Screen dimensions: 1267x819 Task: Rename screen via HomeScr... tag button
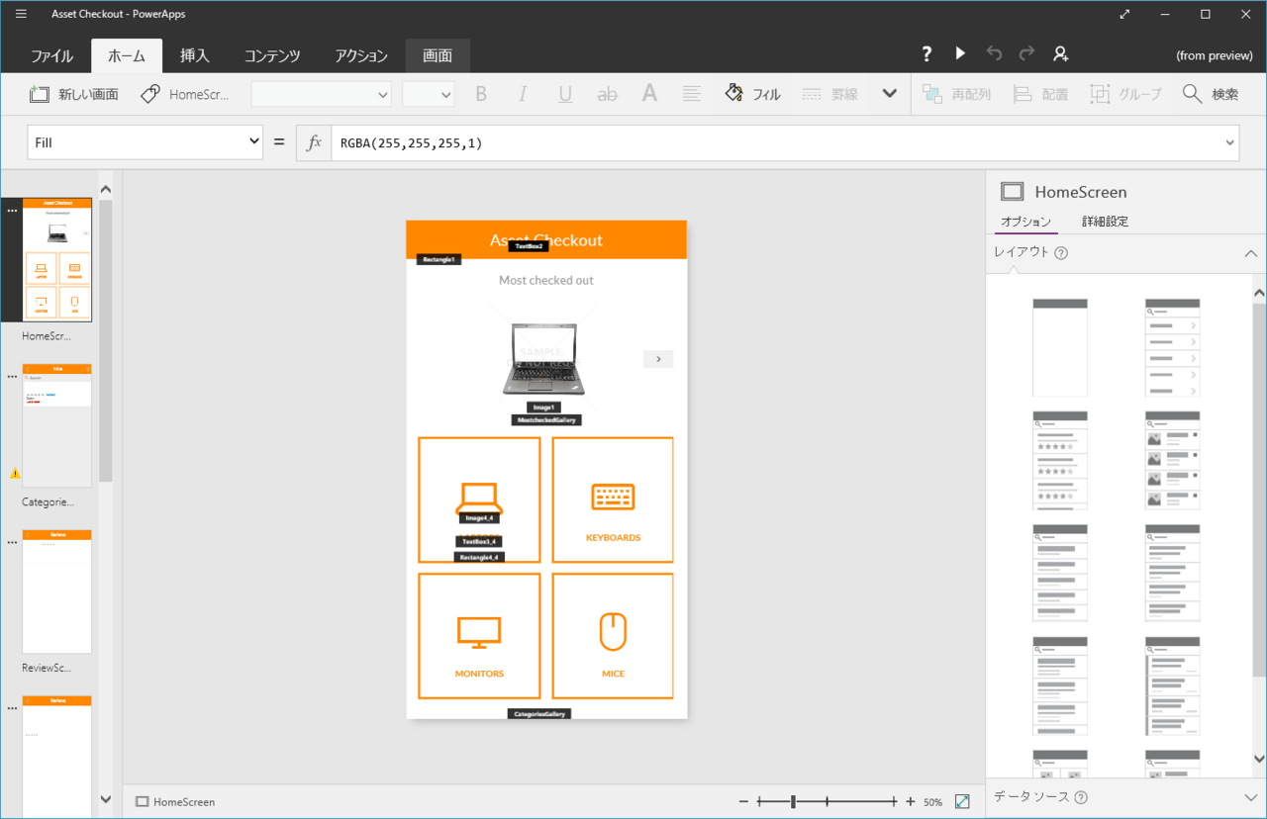tap(185, 94)
